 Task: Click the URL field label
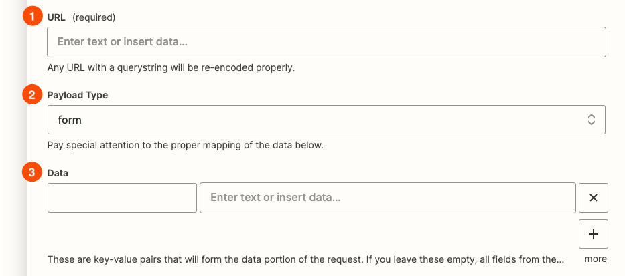coord(56,16)
